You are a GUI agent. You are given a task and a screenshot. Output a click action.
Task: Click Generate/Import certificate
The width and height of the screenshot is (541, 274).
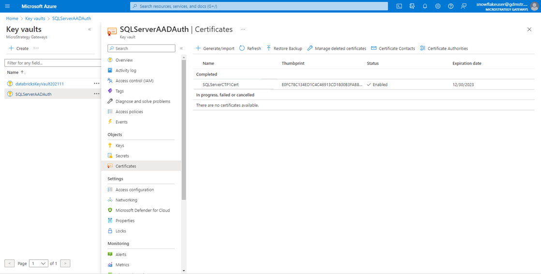coord(215,48)
